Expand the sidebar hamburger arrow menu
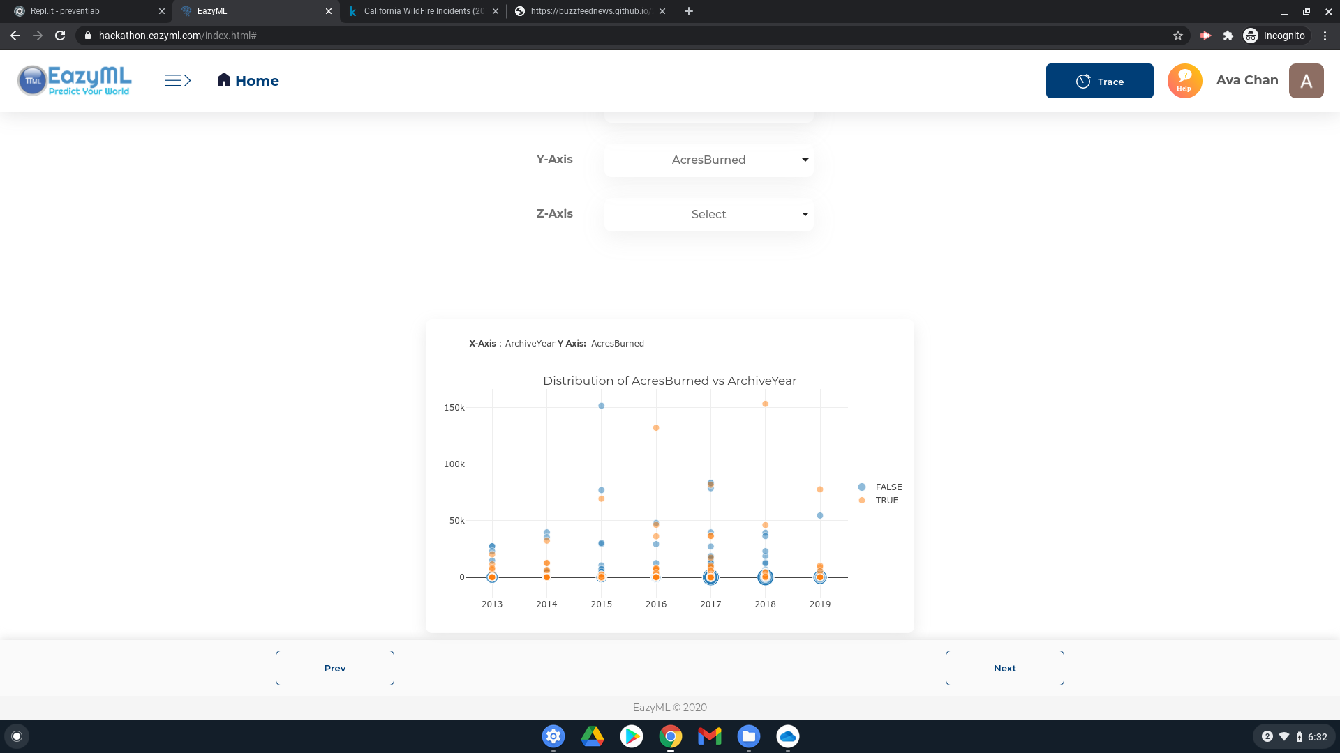1340x753 pixels. (x=177, y=81)
